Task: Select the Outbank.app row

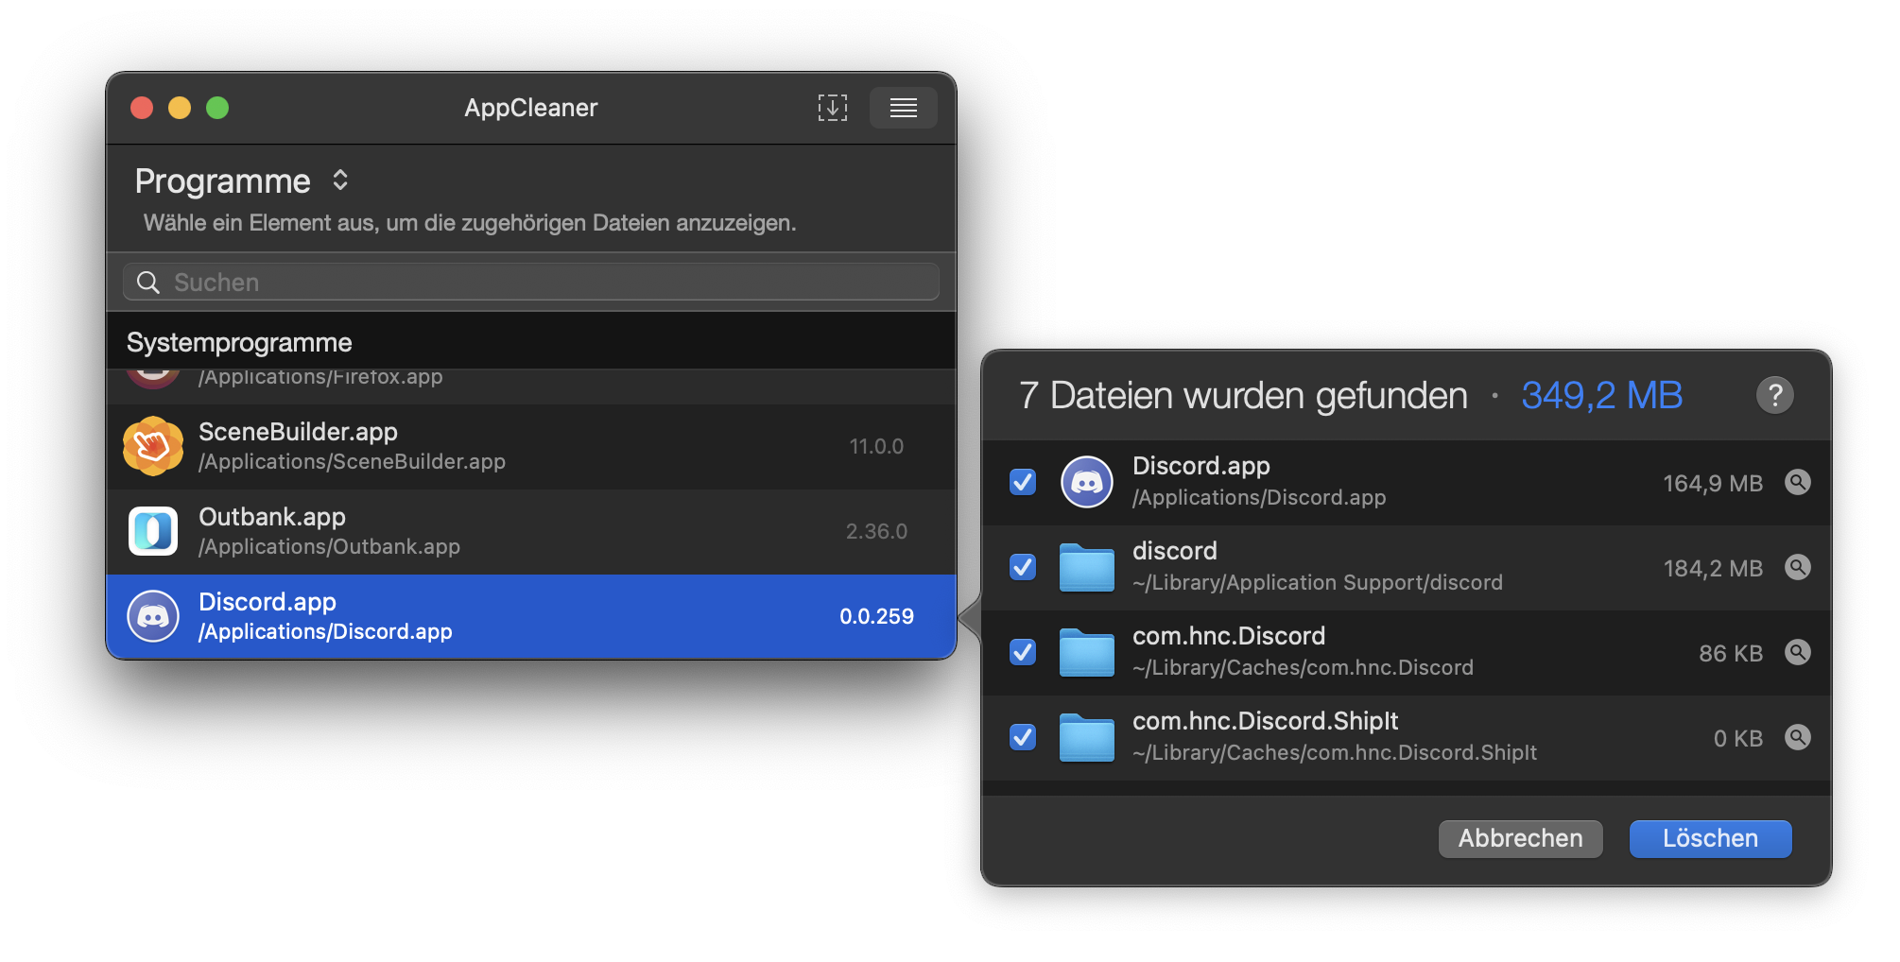Action: (x=531, y=532)
